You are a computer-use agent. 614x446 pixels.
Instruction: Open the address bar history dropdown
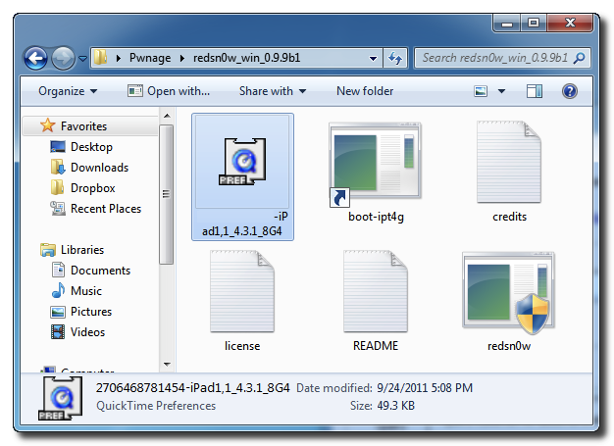[373, 59]
